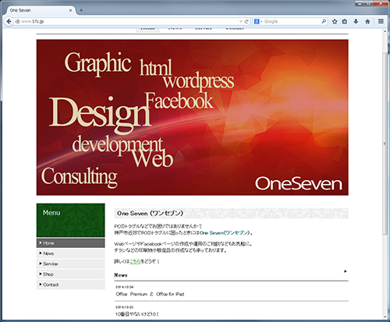Bookmark this page with the star icon
The image size is (390, 322).
click(335, 22)
